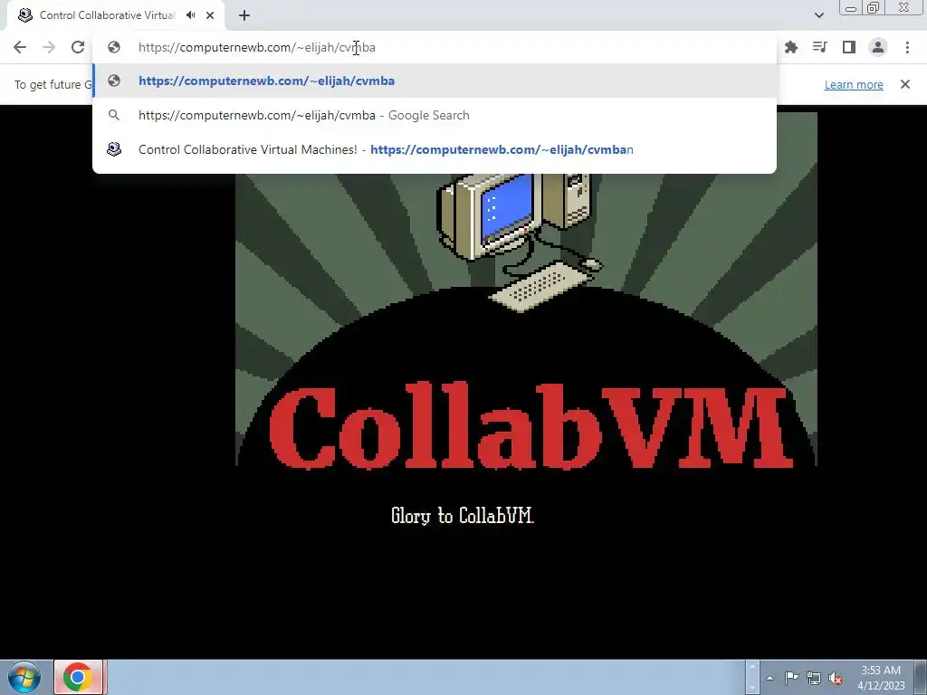Open a new tab with plus button
The image size is (927, 695).
(x=244, y=15)
